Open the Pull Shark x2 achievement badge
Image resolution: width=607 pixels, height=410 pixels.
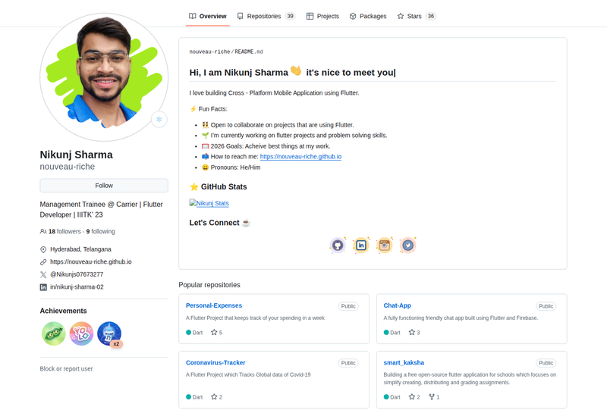109,333
